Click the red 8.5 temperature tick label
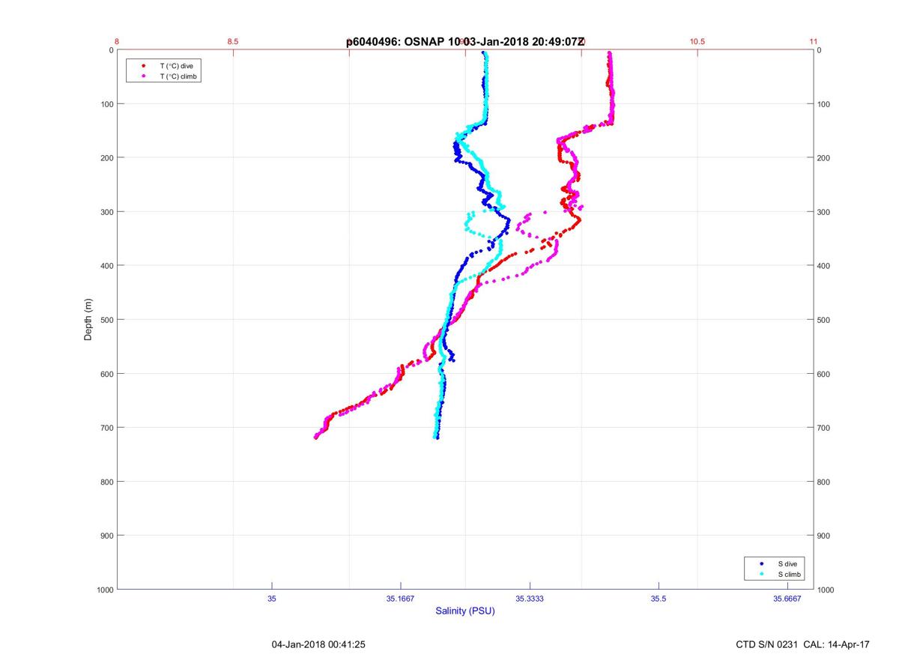Image resolution: width=899 pixels, height=663 pixels. pyautogui.click(x=233, y=42)
